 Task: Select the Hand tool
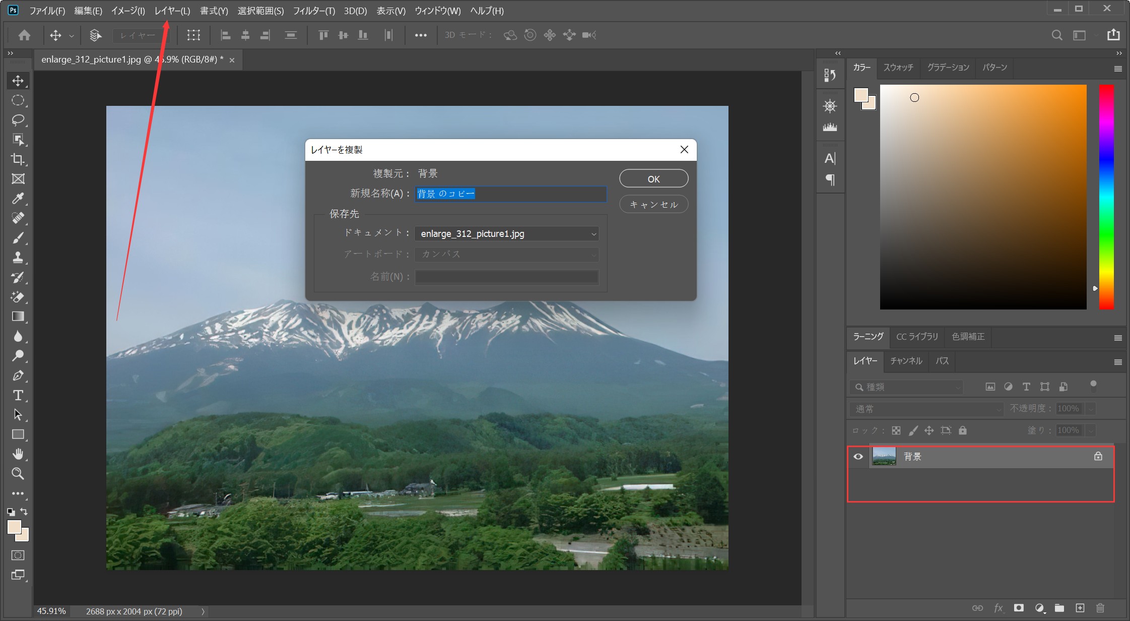[18, 454]
